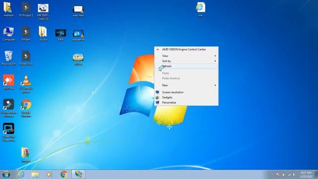Expand the Sort by submenu
The width and height of the screenshot is (318, 179).
tap(186, 61)
